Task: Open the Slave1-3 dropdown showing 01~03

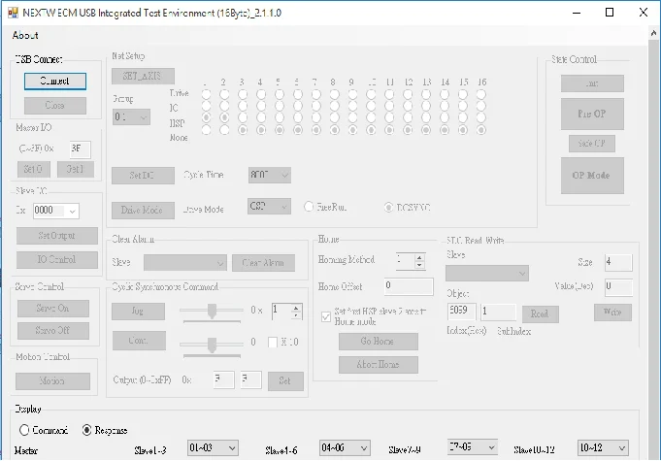Action: coord(213,448)
